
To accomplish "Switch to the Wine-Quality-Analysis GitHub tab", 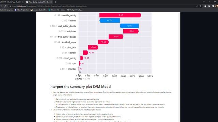I will pyautogui.click(x=39, y=2).
